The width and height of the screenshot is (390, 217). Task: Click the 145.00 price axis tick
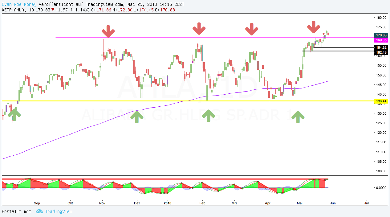coord(381,85)
